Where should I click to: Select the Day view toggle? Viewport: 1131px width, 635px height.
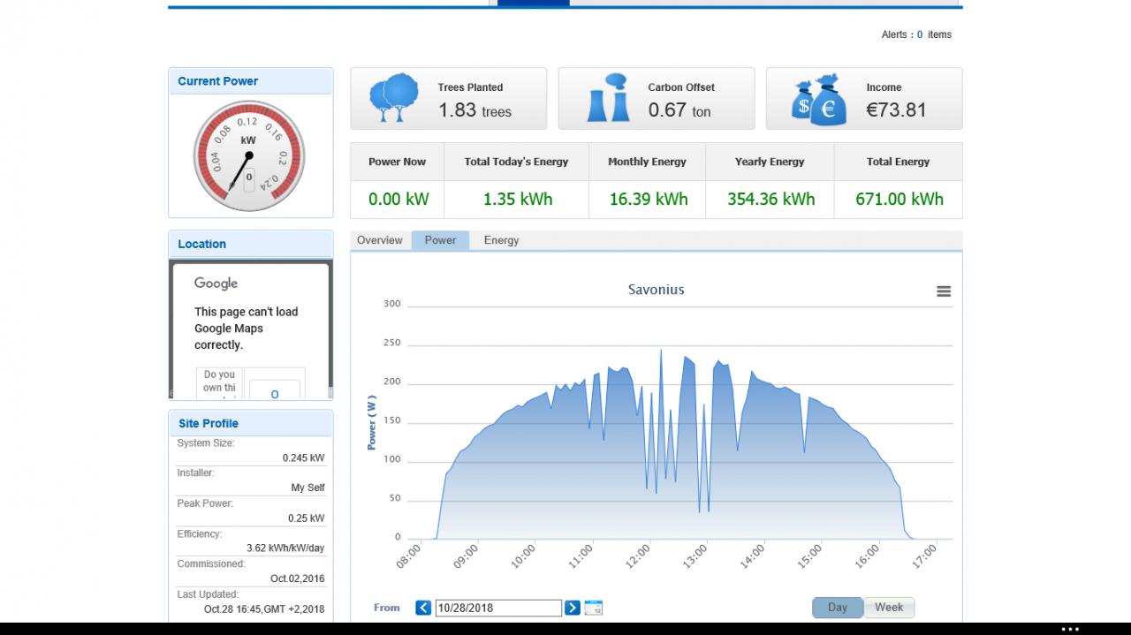tap(838, 608)
